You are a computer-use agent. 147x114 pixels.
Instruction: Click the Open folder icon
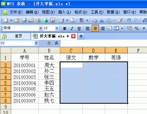pos(17,20)
